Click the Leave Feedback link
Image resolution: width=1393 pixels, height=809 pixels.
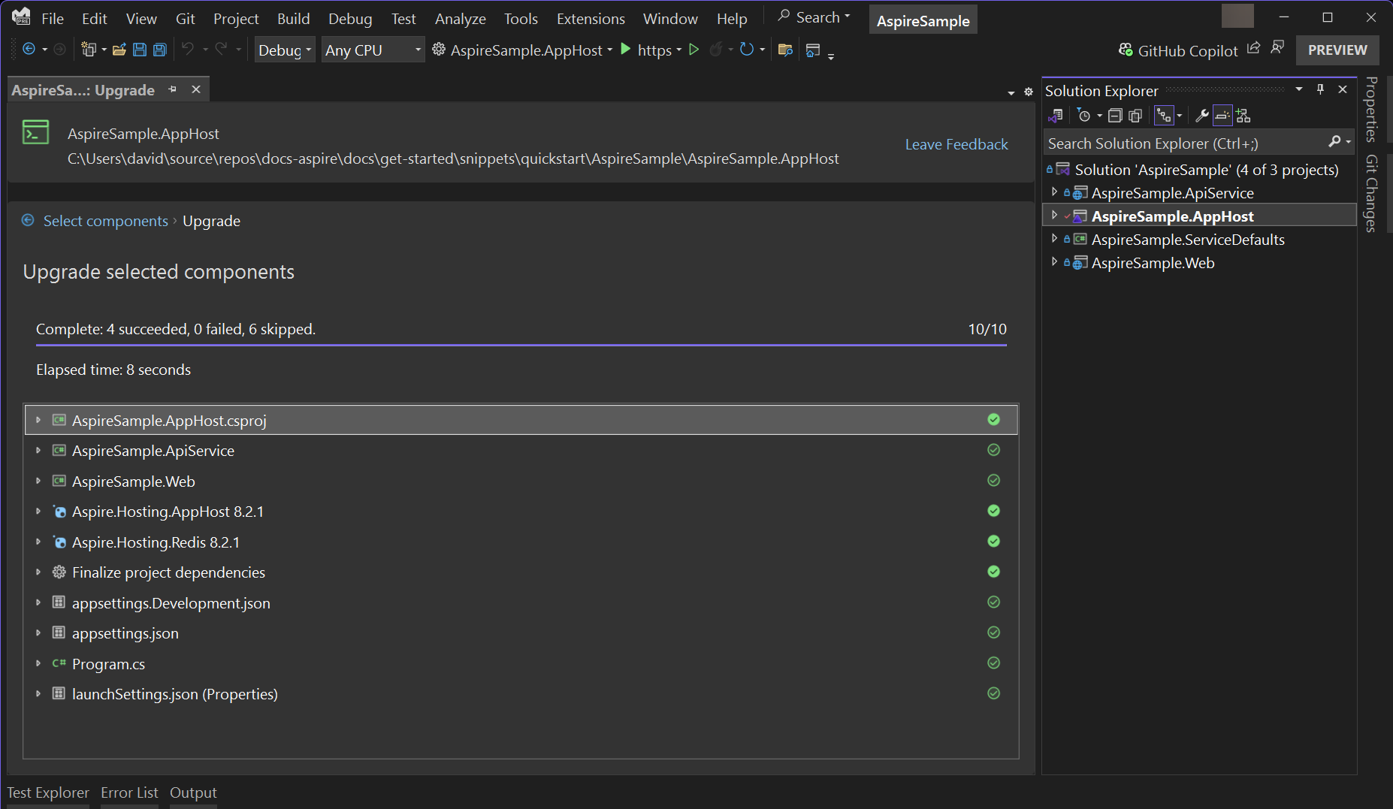(x=956, y=144)
